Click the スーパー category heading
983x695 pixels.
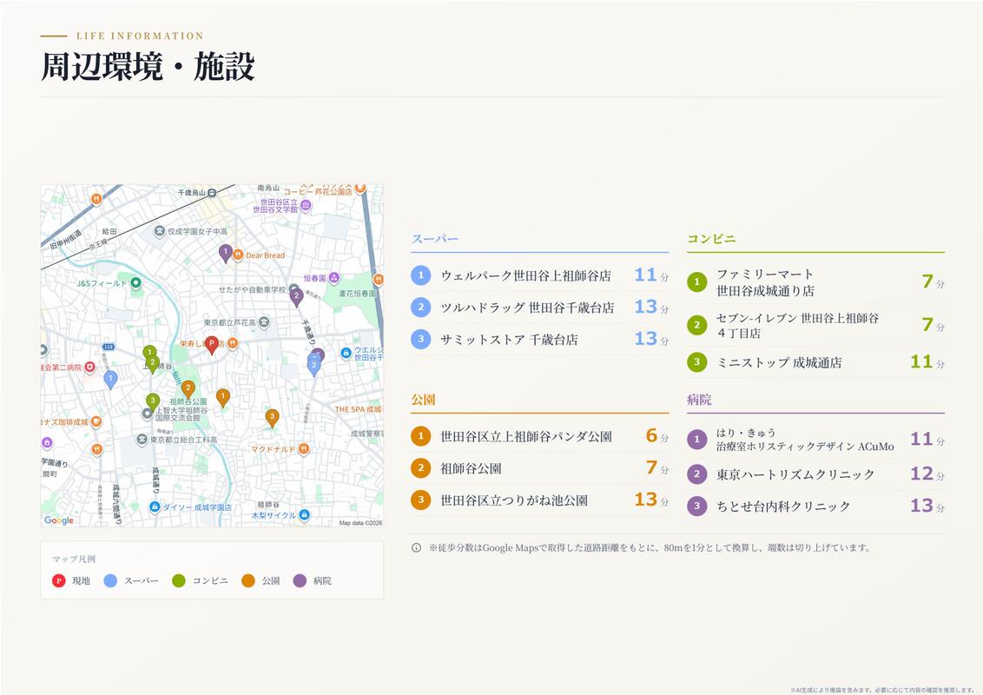point(435,239)
